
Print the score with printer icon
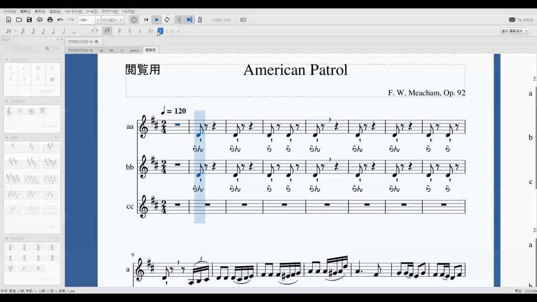50,20
